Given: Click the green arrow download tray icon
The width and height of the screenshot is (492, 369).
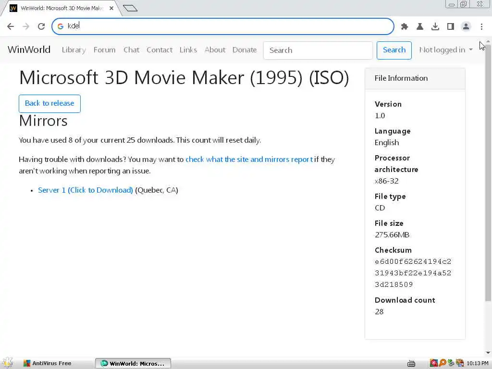Looking at the screenshot, I should (x=451, y=363).
